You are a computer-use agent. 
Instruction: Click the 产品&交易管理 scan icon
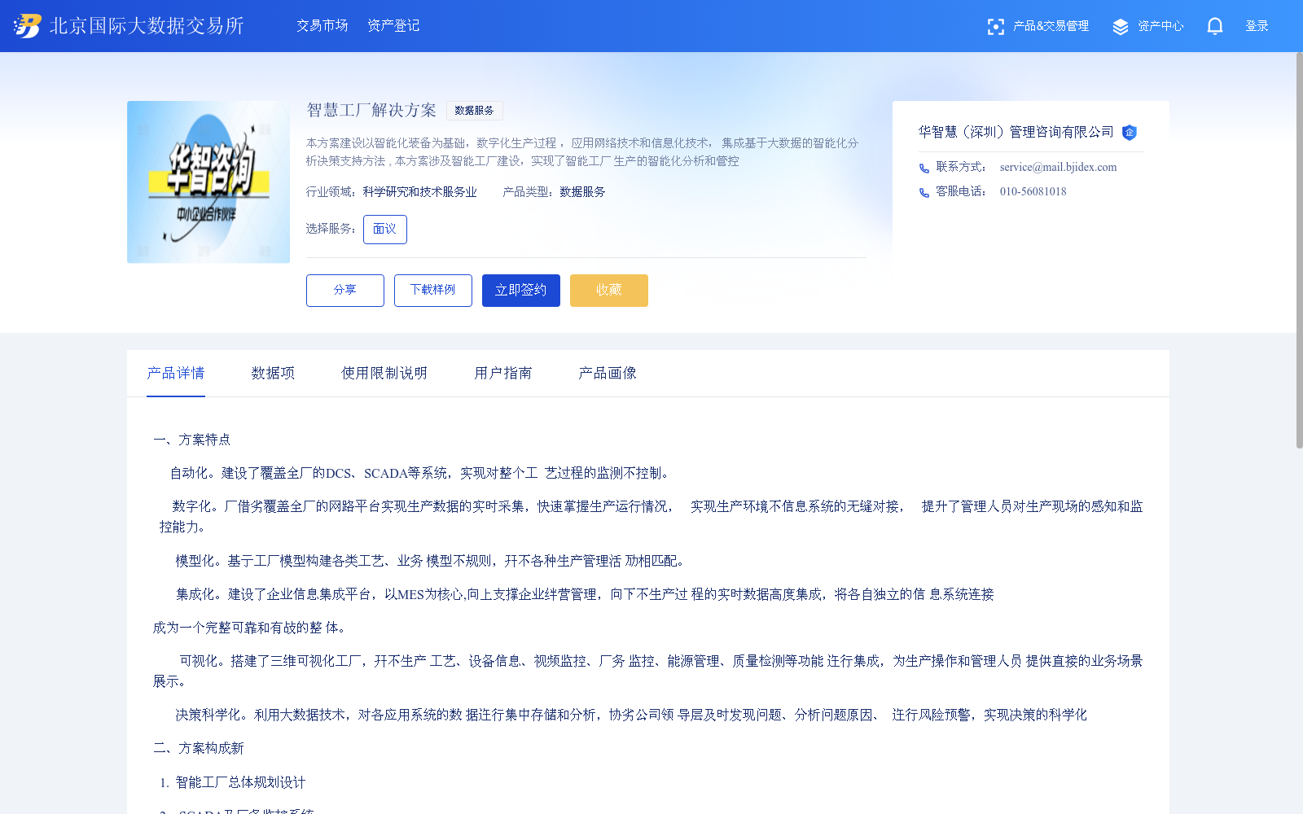(x=995, y=27)
